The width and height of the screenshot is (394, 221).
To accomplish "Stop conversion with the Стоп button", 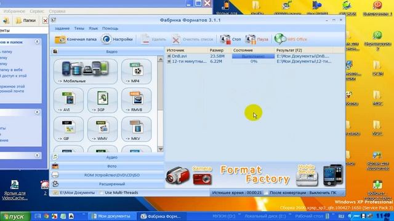I will (230, 39).
